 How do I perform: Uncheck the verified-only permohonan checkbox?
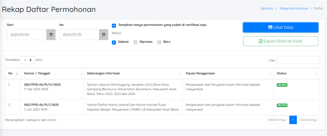[x=114, y=26]
